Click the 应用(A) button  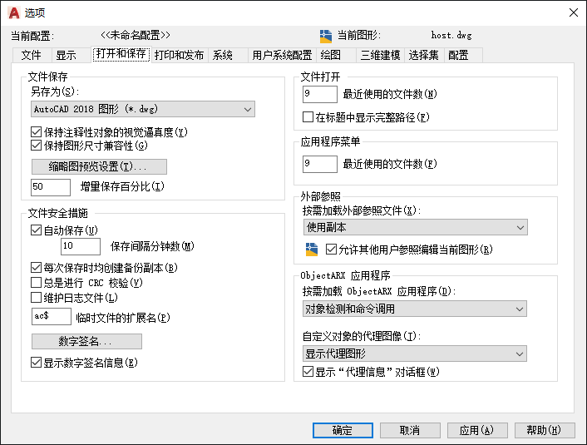tap(477, 430)
